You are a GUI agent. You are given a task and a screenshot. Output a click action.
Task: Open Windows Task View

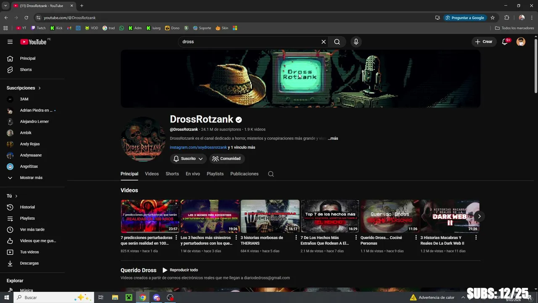101,298
